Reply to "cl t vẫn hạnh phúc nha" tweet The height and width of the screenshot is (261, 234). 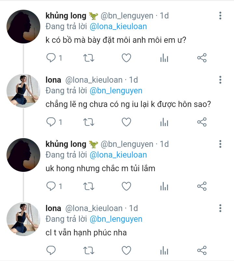51,250
